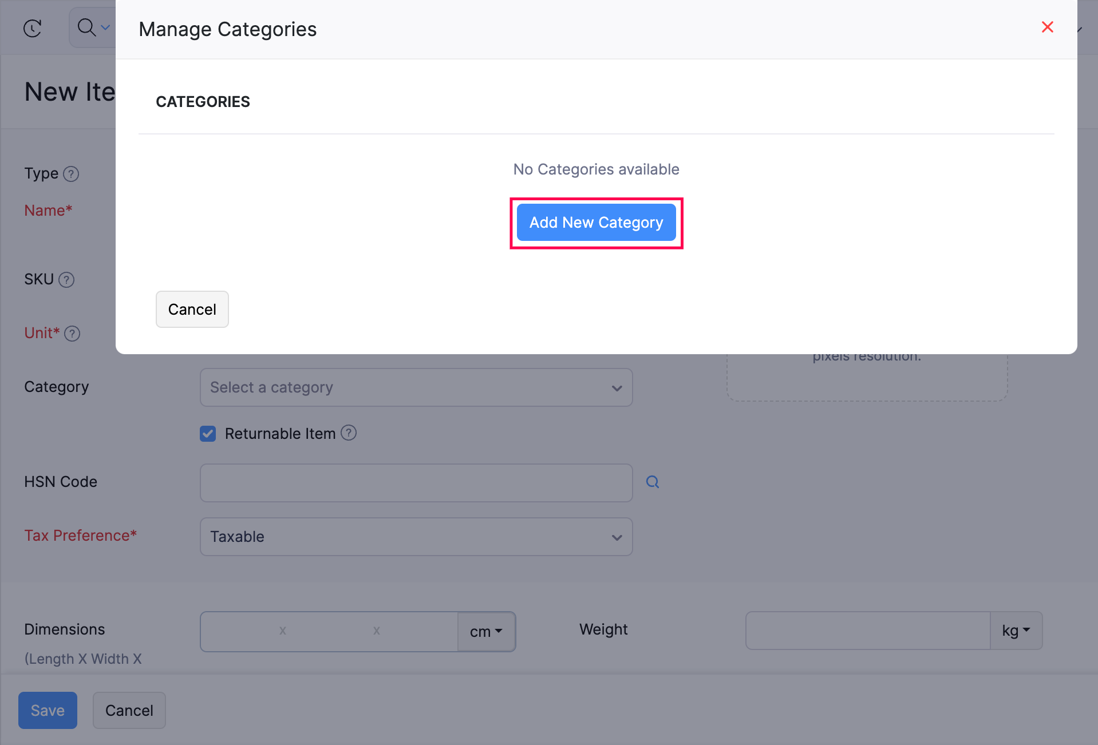This screenshot has height=745, width=1098.
Task: Change the weight unit kg dropdown
Action: coord(1016,631)
